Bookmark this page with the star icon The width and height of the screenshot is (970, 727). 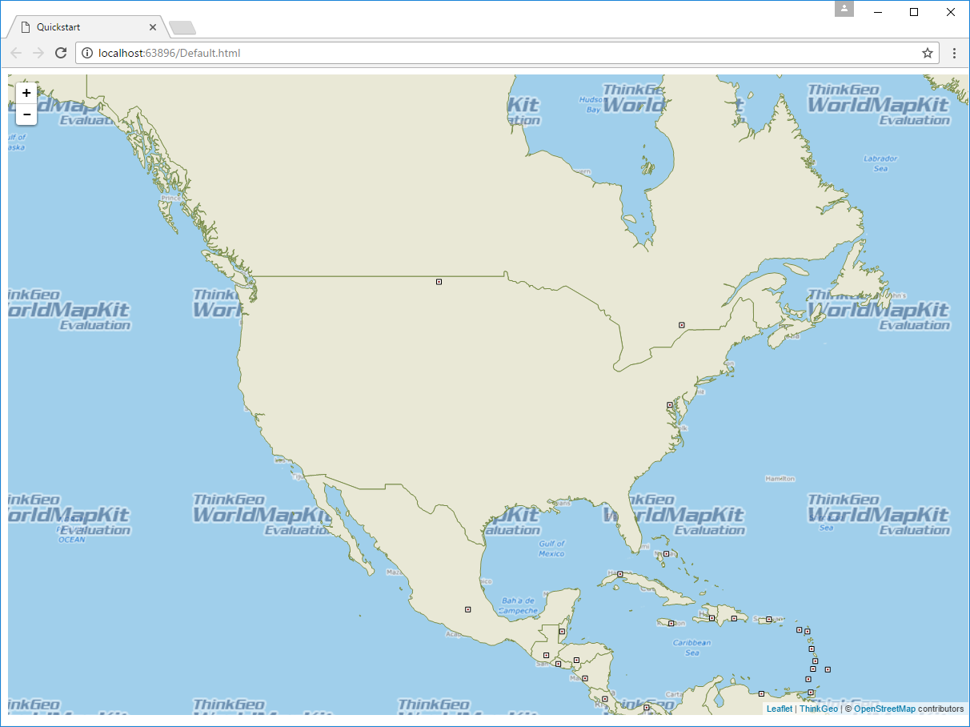[x=928, y=54]
